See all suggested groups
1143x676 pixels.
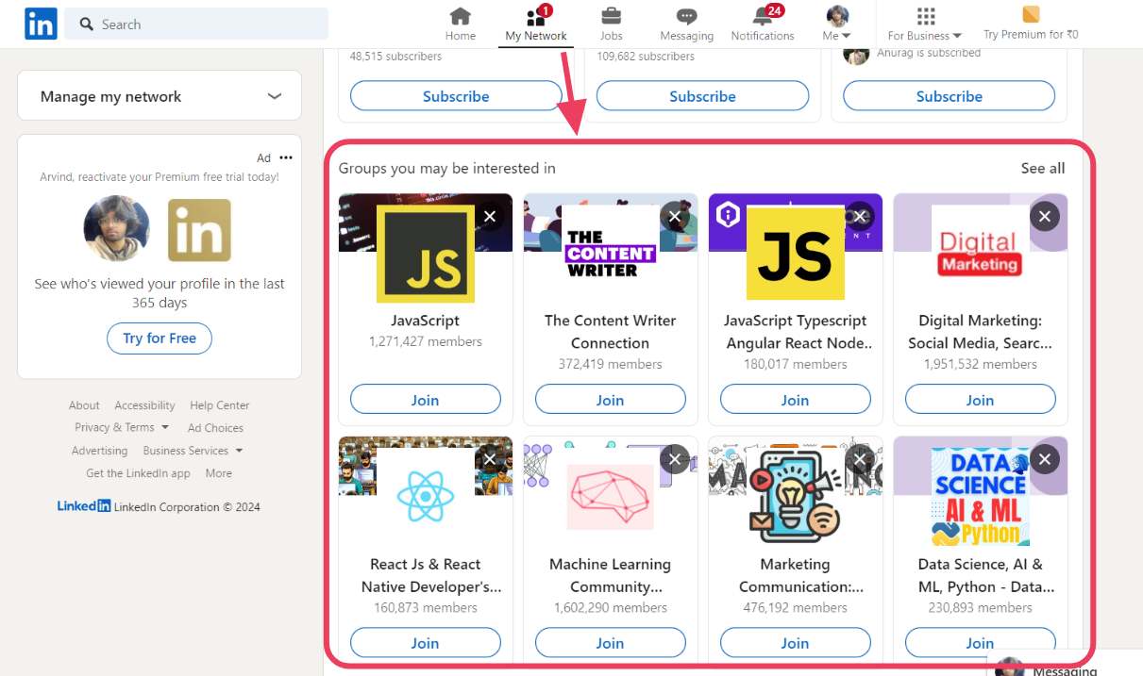coord(1042,168)
